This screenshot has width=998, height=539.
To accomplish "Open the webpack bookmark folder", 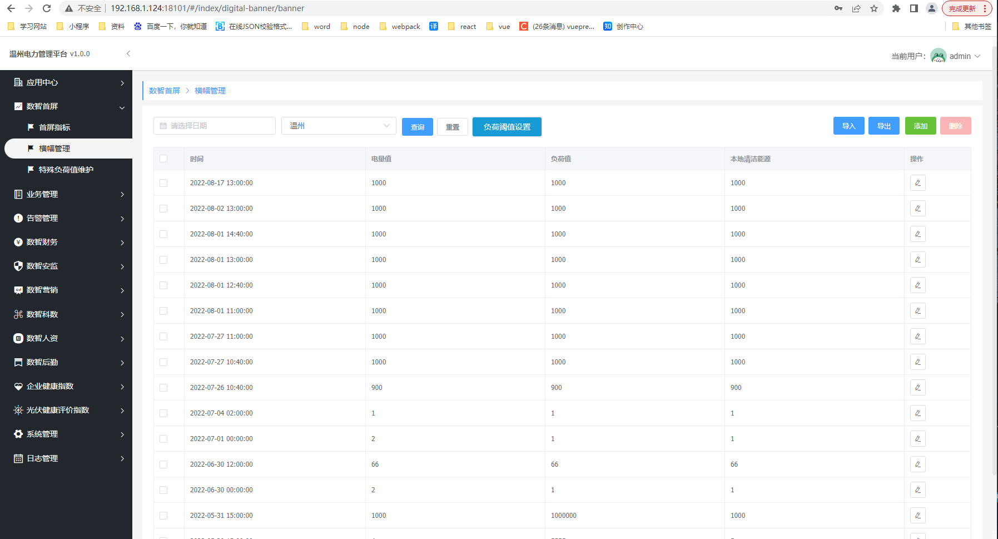I will point(400,26).
